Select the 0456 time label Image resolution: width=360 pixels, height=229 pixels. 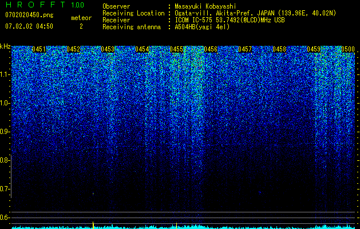coord(211,49)
